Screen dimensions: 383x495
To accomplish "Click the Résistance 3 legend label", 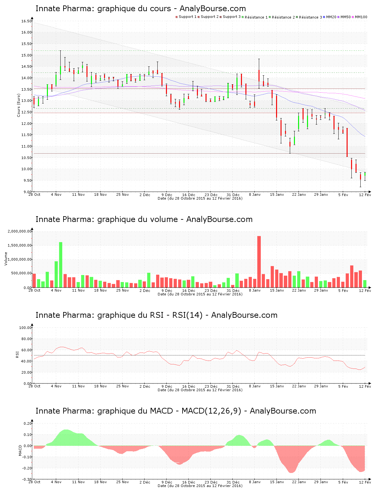I will [310, 17].
